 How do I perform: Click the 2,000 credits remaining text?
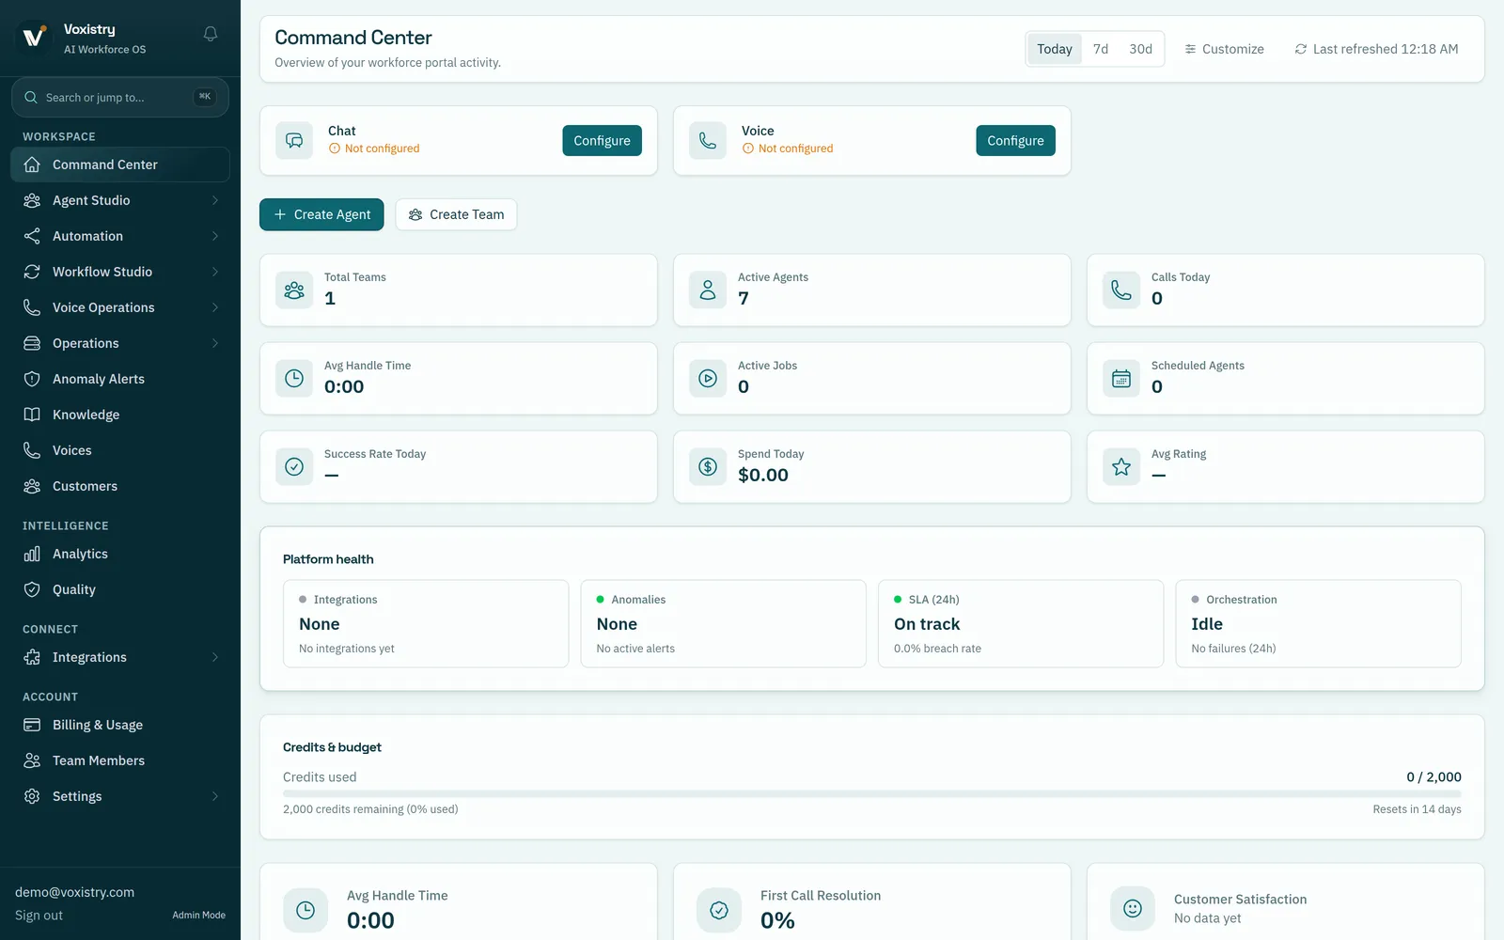(370, 809)
